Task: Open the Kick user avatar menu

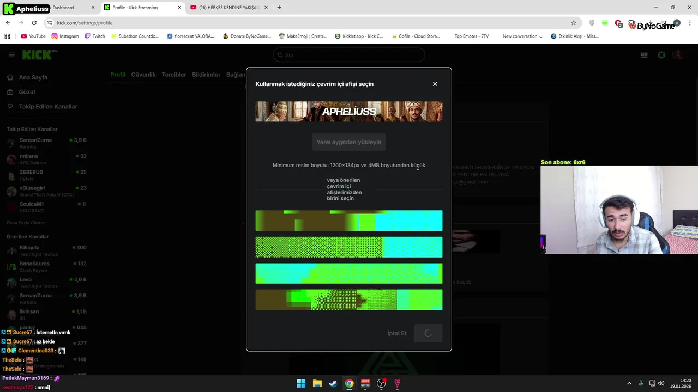Action: click(677, 55)
